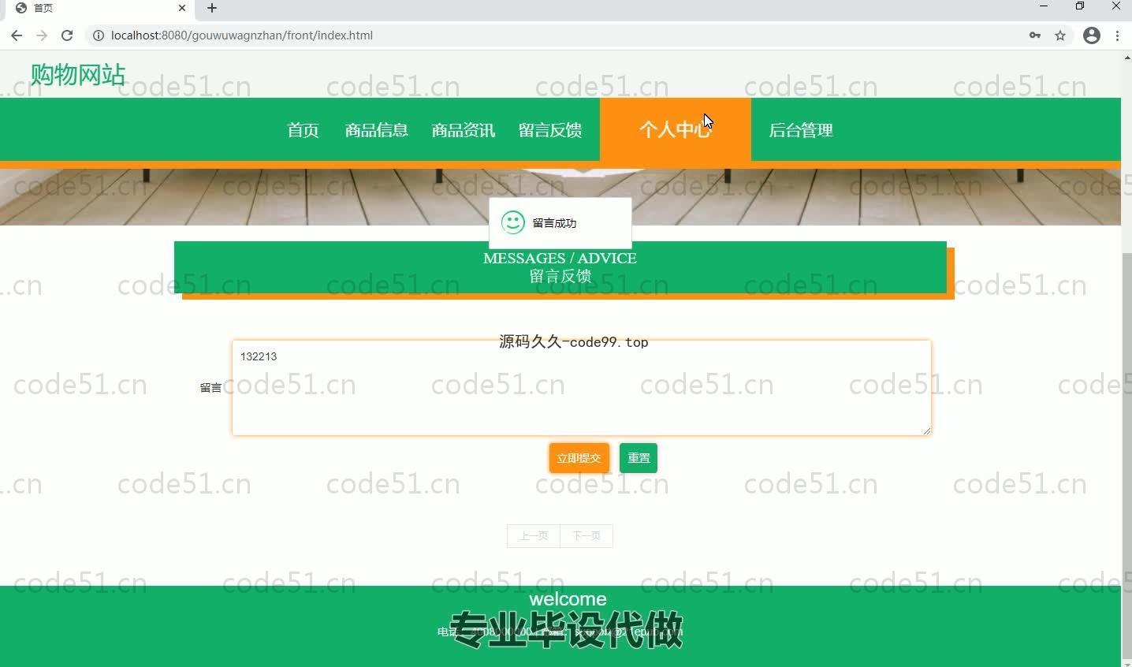Submit message with 立即提交 button
Image resolution: width=1132 pixels, height=667 pixels.
point(579,458)
